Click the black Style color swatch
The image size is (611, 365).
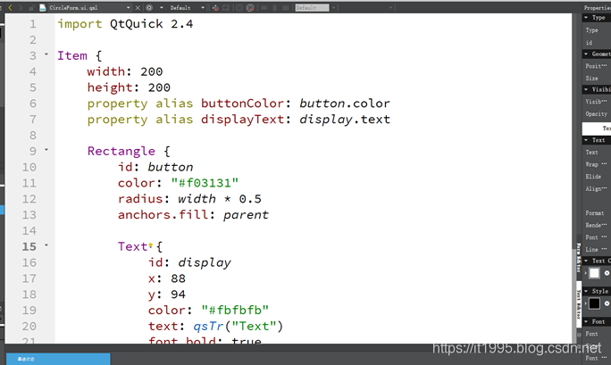coord(594,303)
